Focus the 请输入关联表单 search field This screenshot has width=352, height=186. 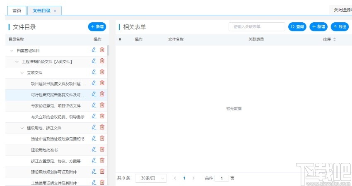(257, 27)
